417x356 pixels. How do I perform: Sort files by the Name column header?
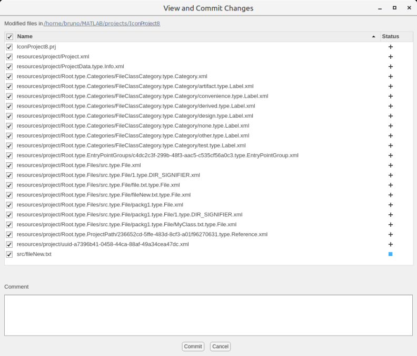25,37
